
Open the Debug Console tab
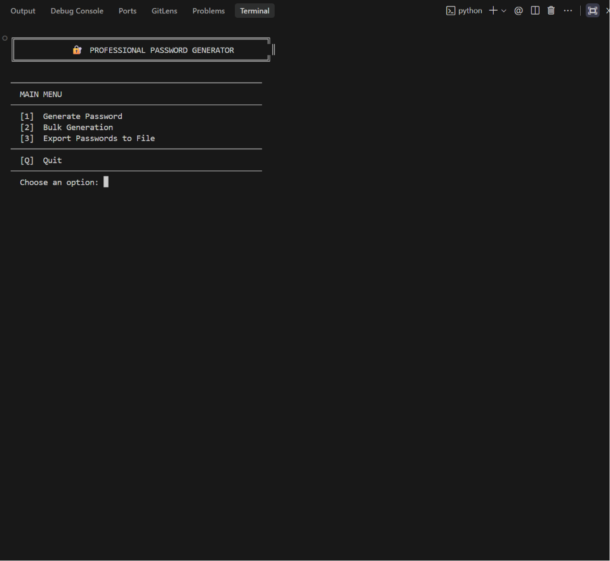77,11
